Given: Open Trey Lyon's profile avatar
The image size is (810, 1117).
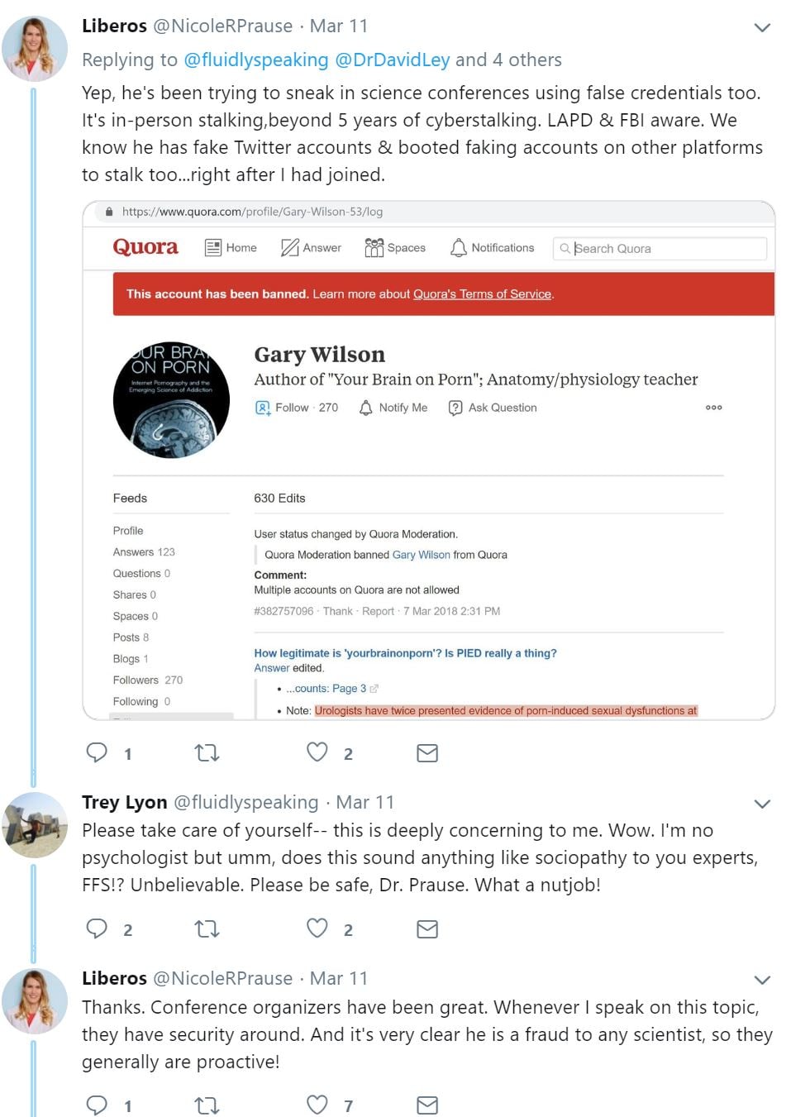Looking at the screenshot, I should (35, 824).
